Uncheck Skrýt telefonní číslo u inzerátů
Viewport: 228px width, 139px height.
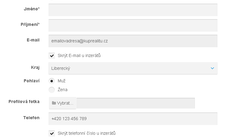(x=52, y=133)
